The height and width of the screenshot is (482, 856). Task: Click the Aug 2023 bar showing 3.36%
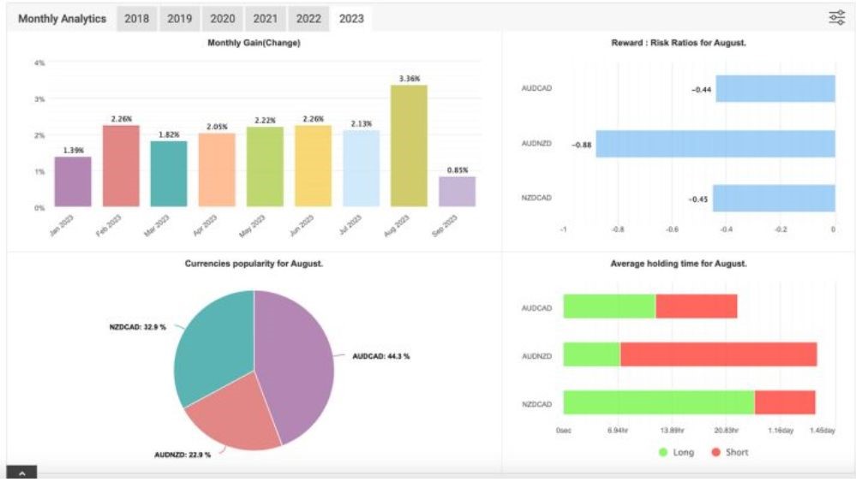click(x=409, y=146)
